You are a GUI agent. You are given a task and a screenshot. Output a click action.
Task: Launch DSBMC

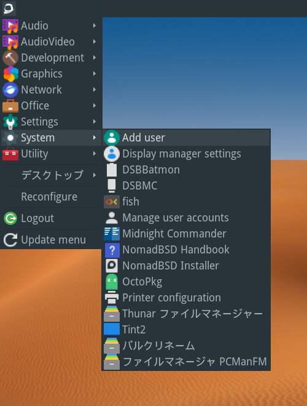coord(186,186)
